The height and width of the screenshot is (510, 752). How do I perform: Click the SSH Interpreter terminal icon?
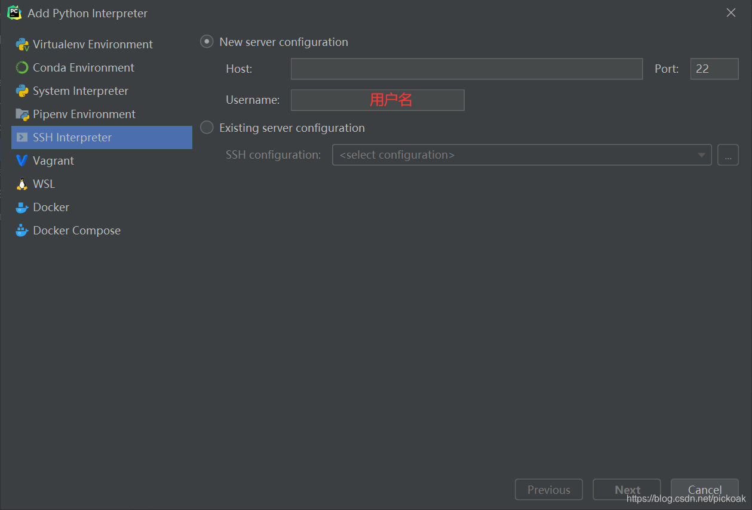point(22,138)
